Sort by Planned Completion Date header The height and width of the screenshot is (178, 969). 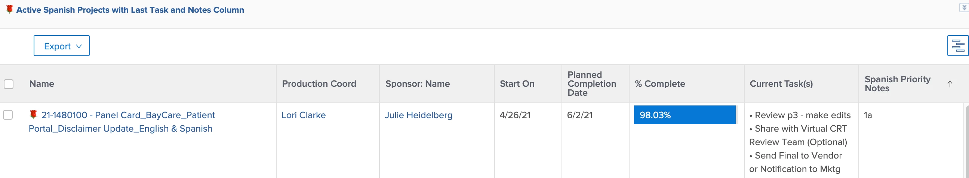591,84
